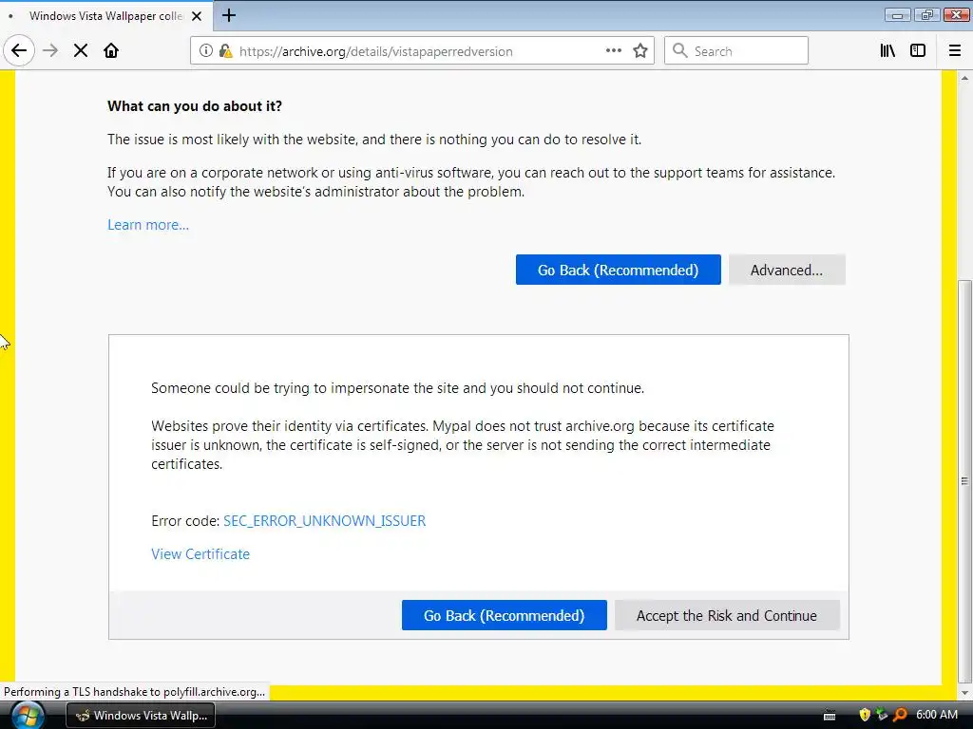
Task: Click the 'Someone could be trying to impersonate' sentence
Action: [398, 388]
